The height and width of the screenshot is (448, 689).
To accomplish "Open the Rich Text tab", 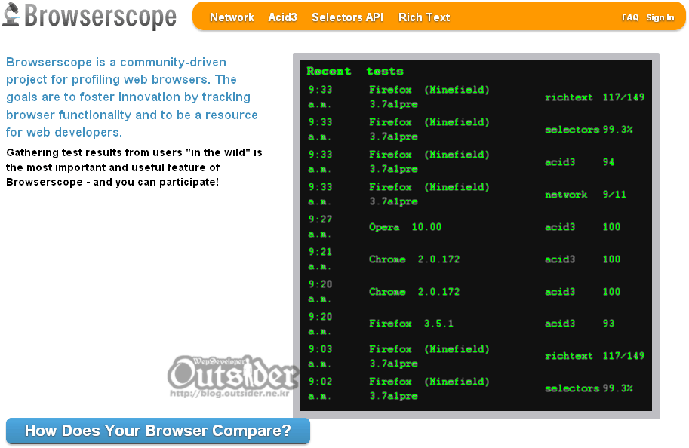I will point(424,17).
